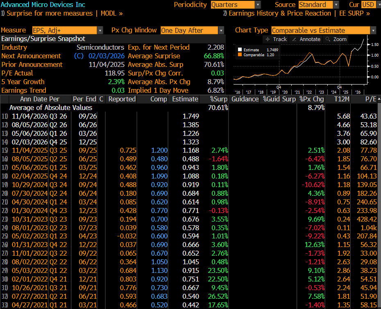This screenshot has width=381, height=309.
Task: Click the orange Comparable legend swatch
Action: click(240, 55)
